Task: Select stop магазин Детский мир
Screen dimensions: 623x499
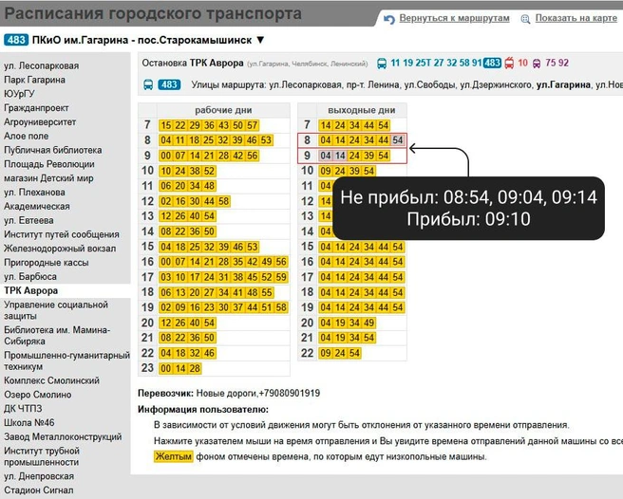Action: click(x=48, y=178)
